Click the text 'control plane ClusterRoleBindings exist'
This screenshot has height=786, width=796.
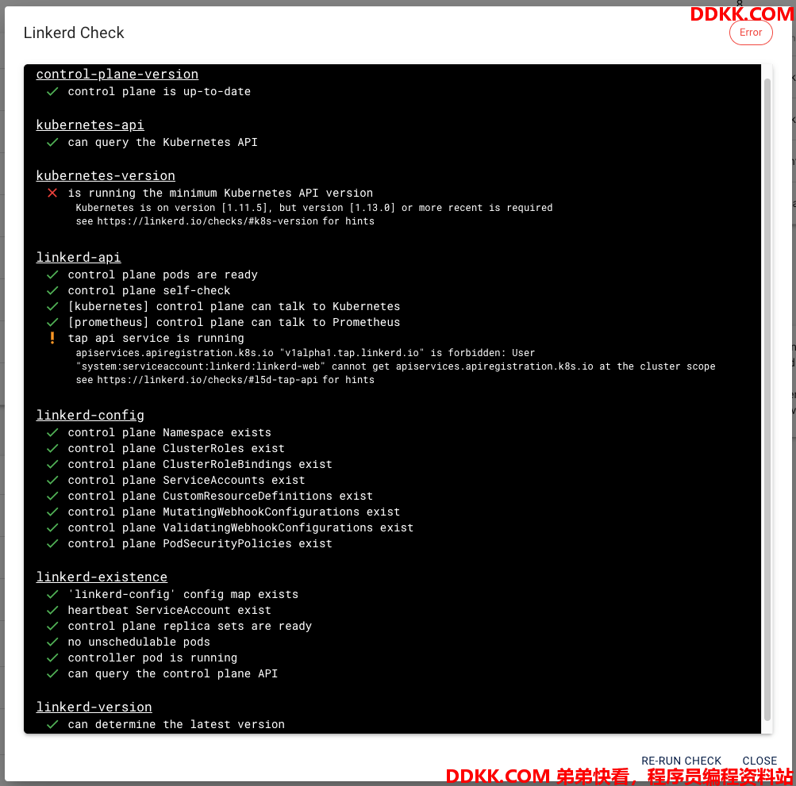click(x=200, y=464)
